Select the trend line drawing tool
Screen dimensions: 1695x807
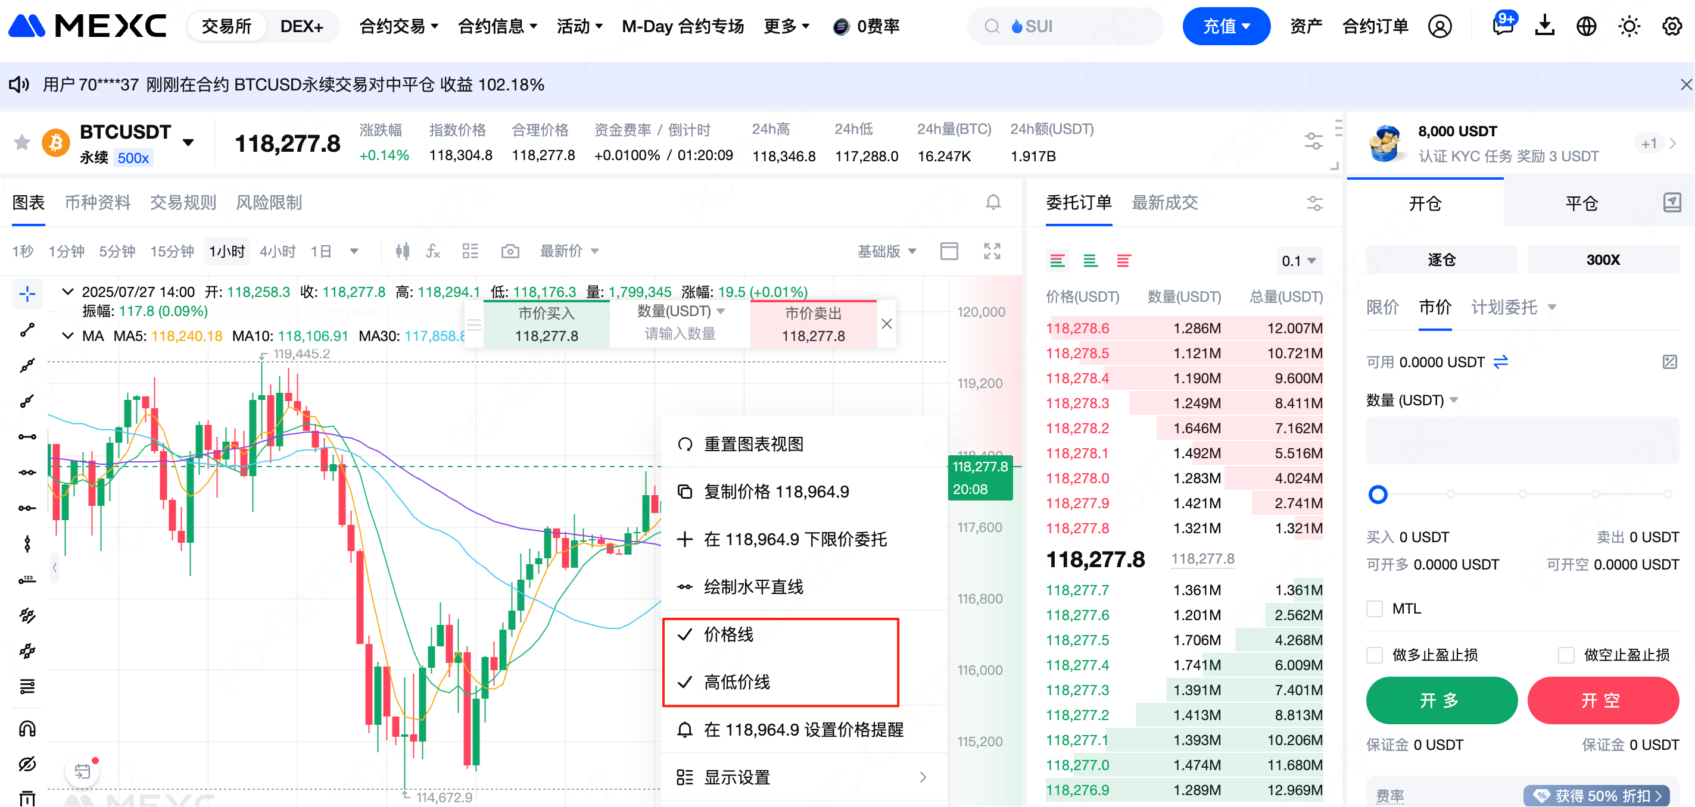tap(27, 330)
